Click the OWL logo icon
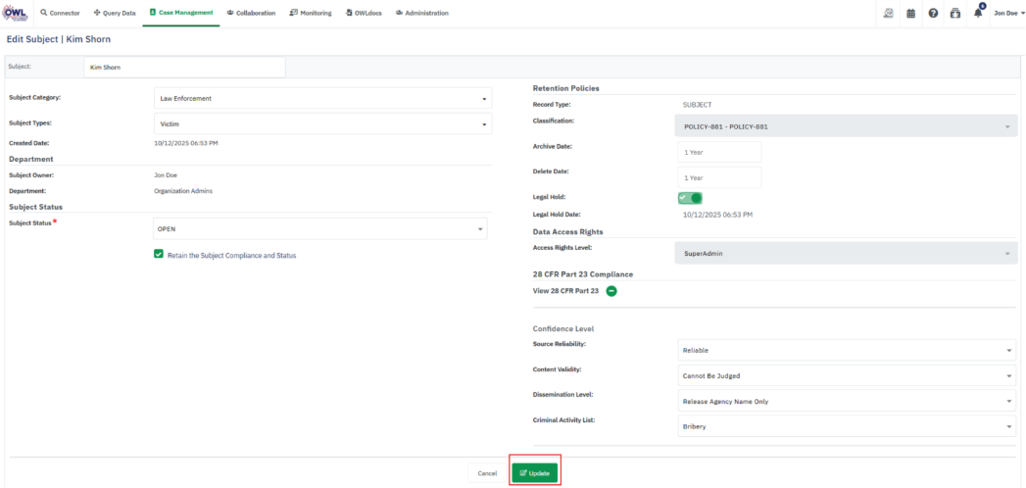 tap(17, 13)
